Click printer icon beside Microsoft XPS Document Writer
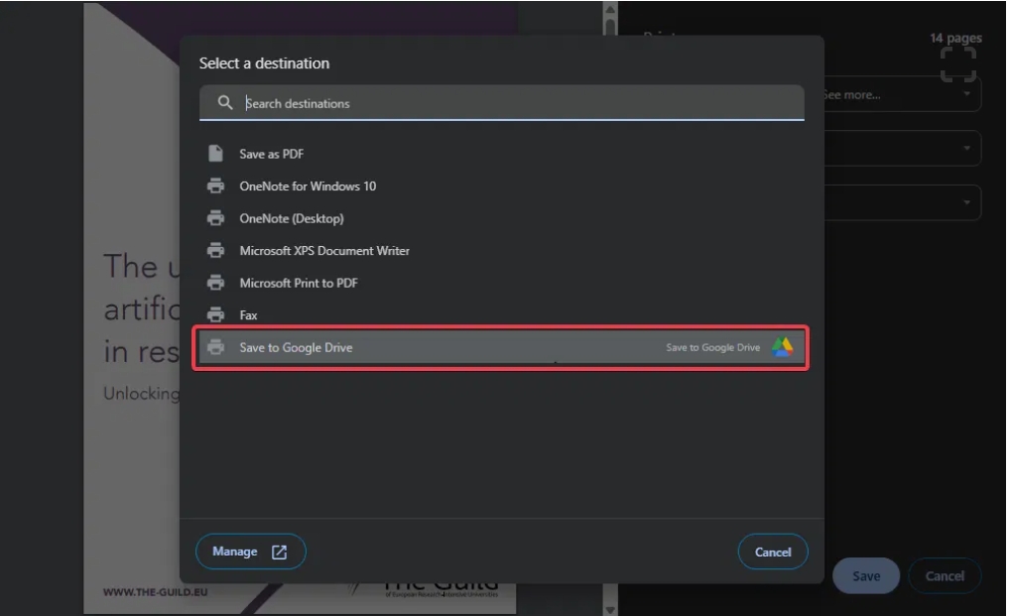 (215, 251)
